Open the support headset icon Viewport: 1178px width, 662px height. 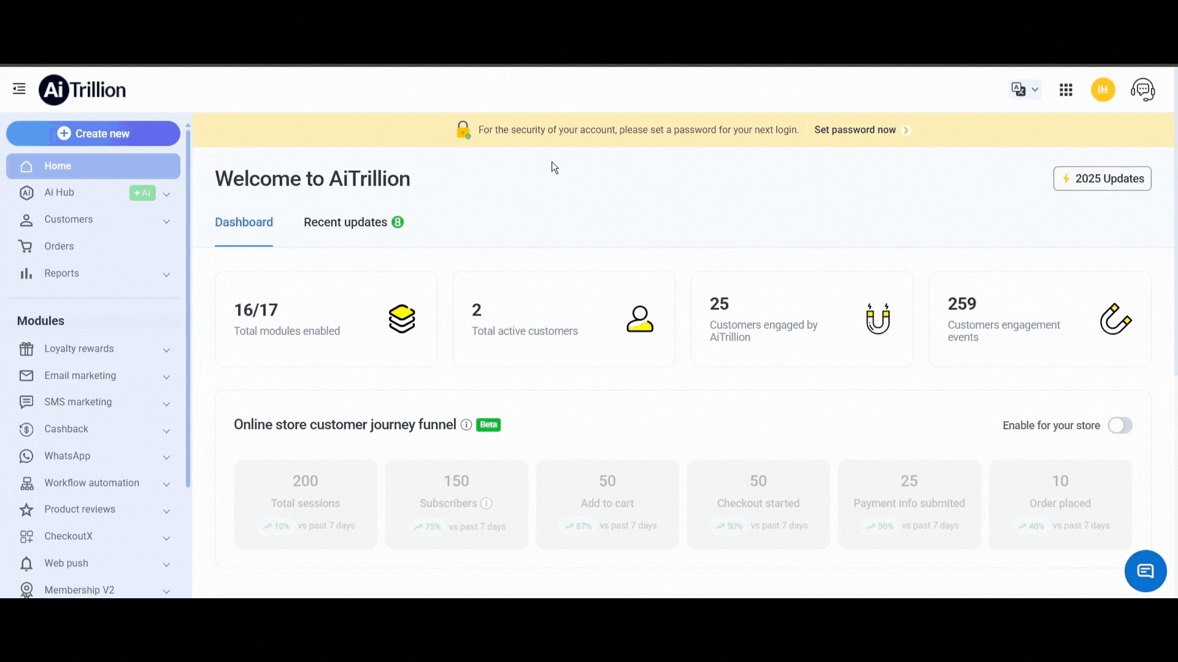1142,90
